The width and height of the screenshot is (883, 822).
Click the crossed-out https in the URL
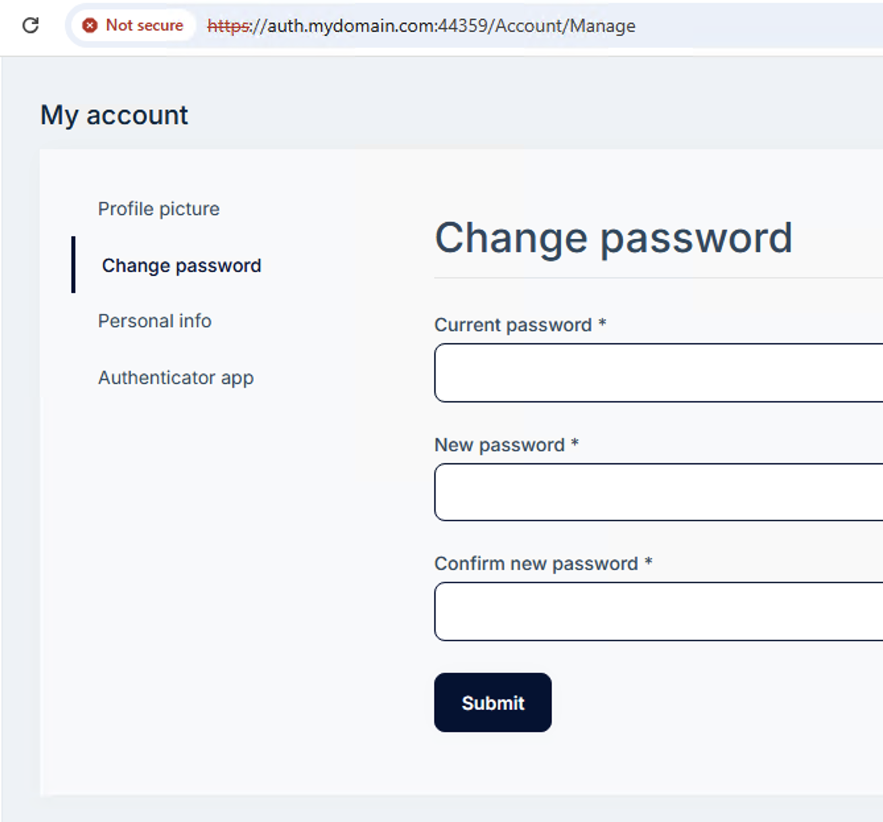[x=228, y=26]
